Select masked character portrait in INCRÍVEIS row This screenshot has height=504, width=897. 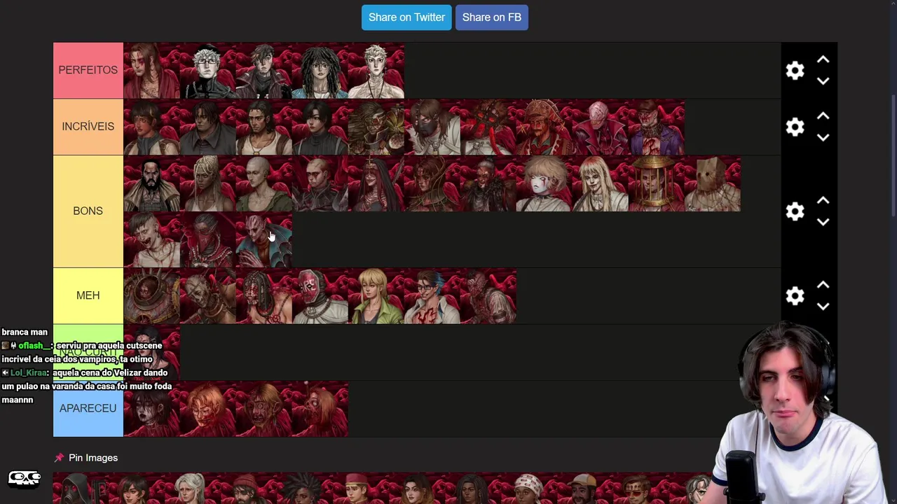click(432, 127)
